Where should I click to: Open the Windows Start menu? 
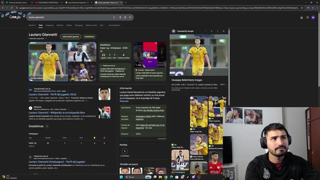[x=121, y=177]
